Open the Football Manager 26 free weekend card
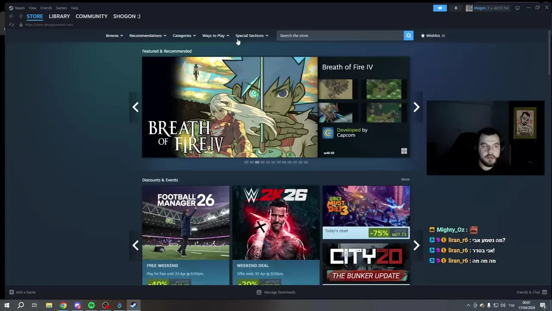Screen dimensions: 552x311 [x=186, y=235]
